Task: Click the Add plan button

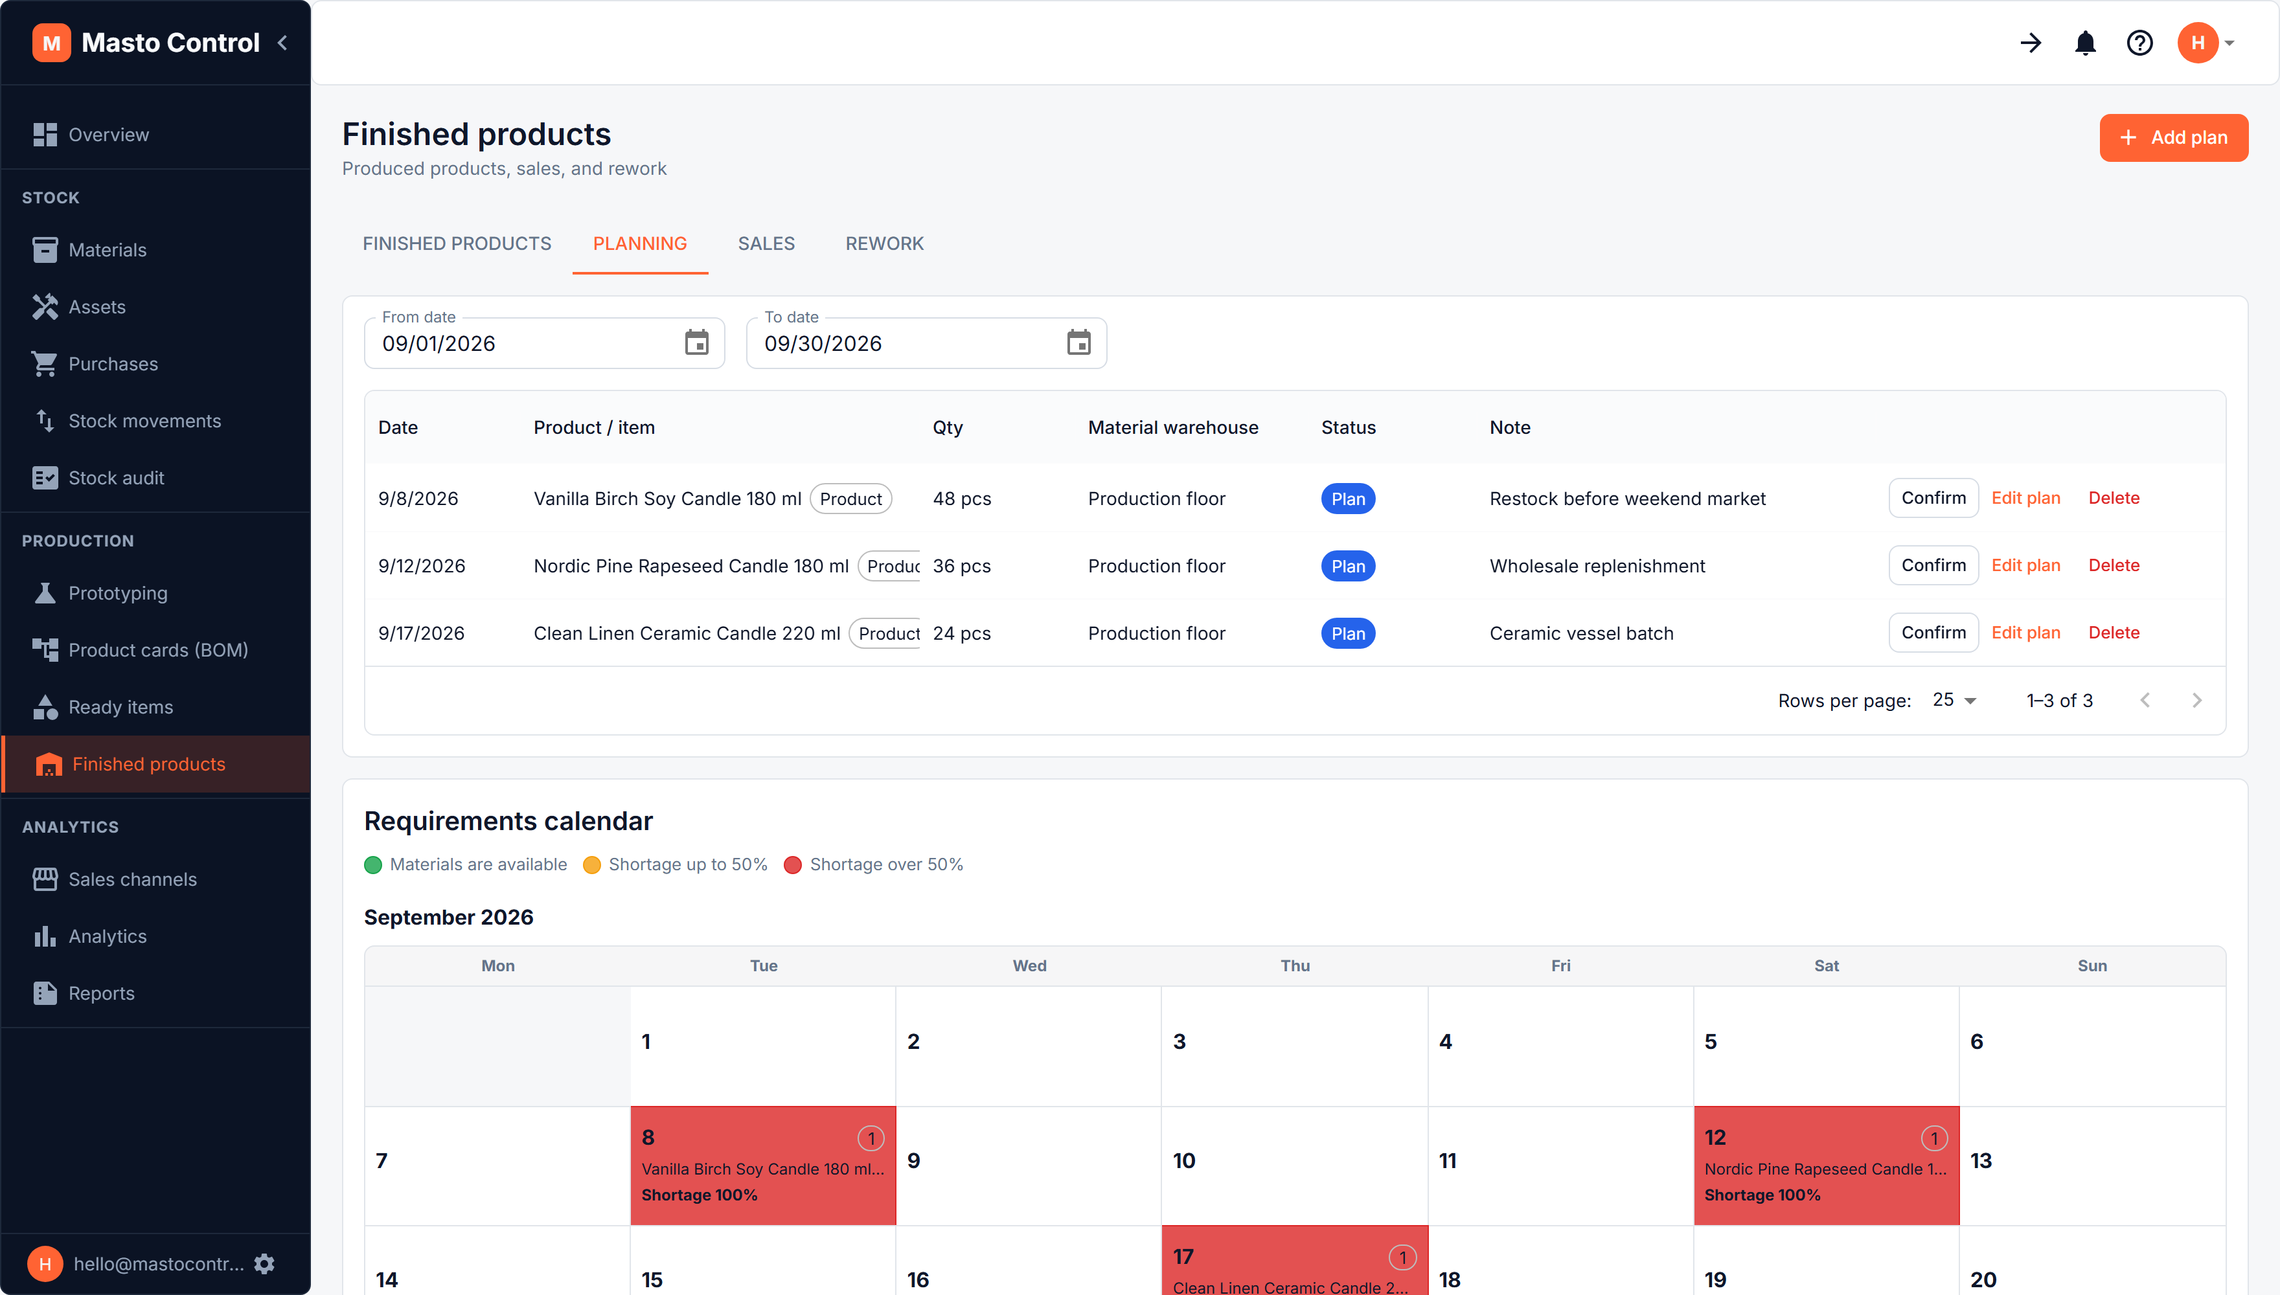Action: click(2173, 138)
